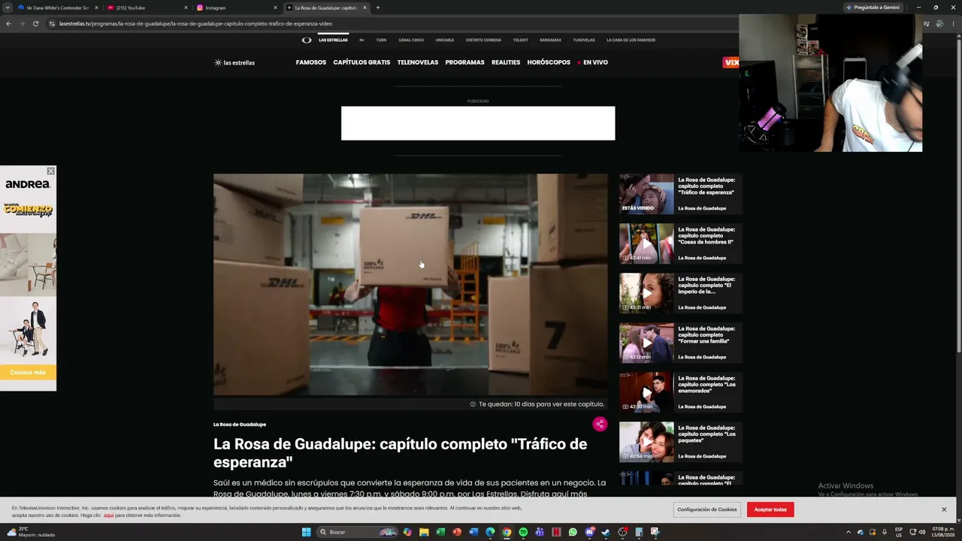Open Configuración de Cookies button
This screenshot has width=962, height=541.
pyautogui.click(x=707, y=509)
